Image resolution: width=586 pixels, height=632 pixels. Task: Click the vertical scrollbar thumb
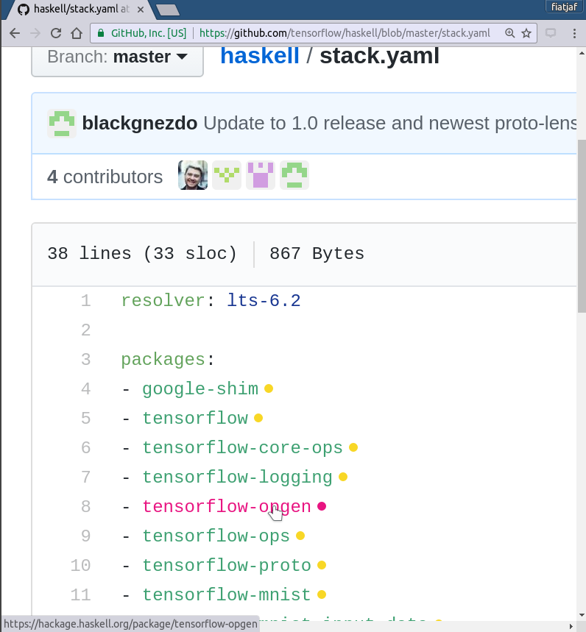tap(582, 226)
